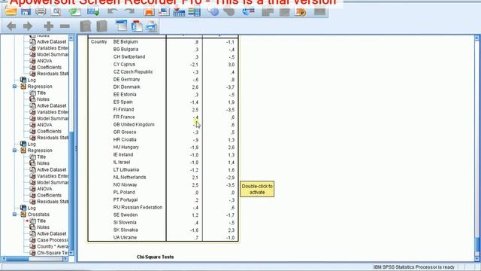
Task: Expand outline with the plus icon
Action: pyautogui.click(x=48, y=26)
